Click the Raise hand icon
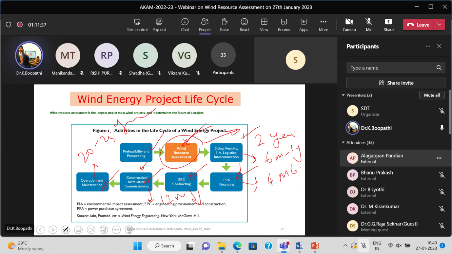Viewport: 452px width, 254px height. [x=225, y=25]
